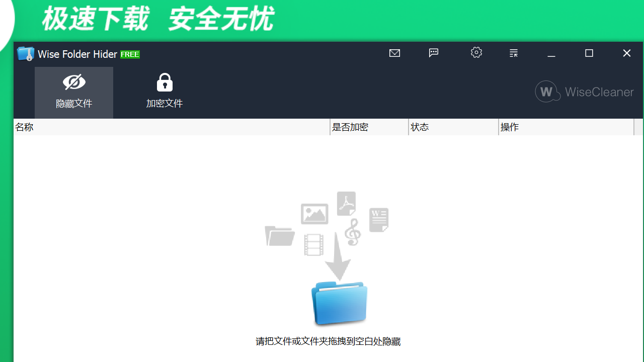The image size is (644, 362).
Task: Open the main menu list icon
Action: pyautogui.click(x=513, y=53)
